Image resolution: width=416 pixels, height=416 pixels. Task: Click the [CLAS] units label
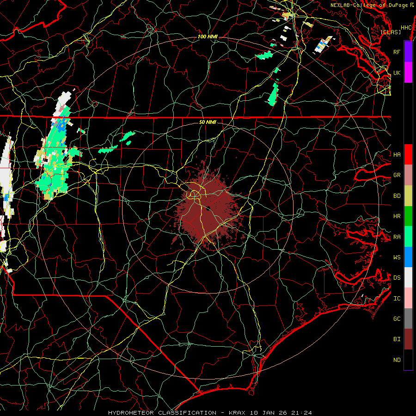pos(391,32)
